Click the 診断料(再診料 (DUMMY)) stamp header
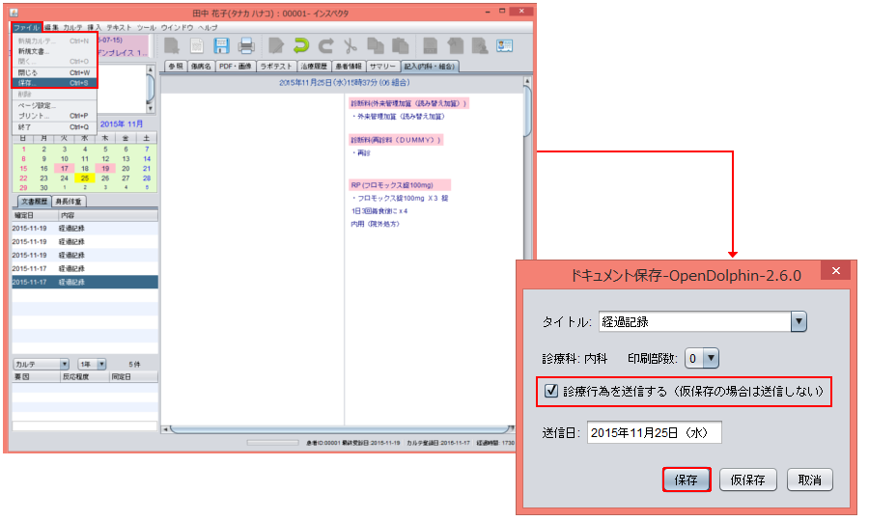The image size is (869, 521). click(x=396, y=140)
